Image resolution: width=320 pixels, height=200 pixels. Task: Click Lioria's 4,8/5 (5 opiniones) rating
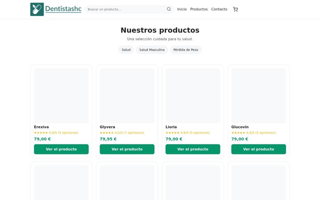(x=188, y=132)
